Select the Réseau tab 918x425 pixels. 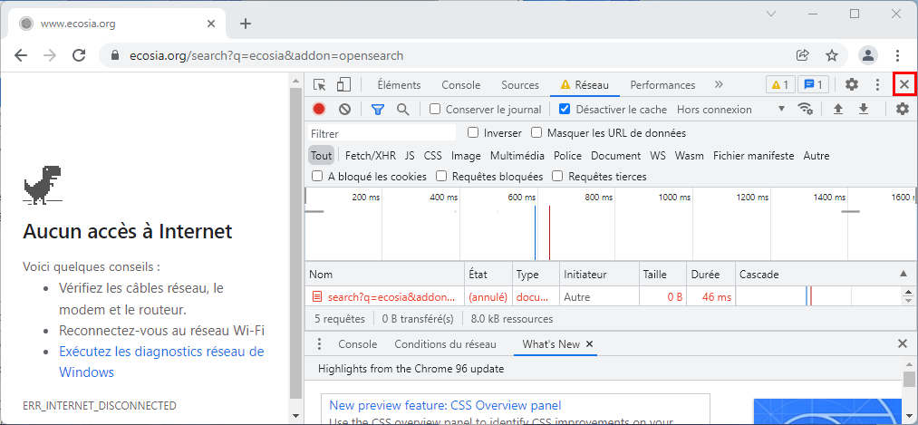(585, 85)
